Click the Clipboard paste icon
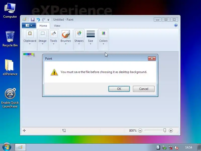The height and width of the screenshot is (151, 201). point(30,34)
